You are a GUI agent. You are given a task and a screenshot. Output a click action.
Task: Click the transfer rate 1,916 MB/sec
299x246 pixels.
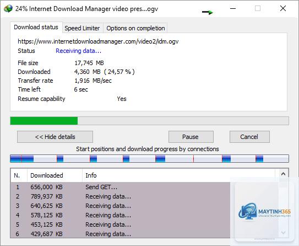(x=93, y=81)
